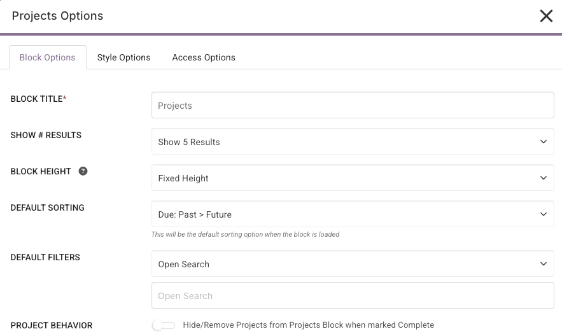The image size is (562, 336).
Task: Click the Show # Results dropdown chevron arrow
Action: point(543,142)
